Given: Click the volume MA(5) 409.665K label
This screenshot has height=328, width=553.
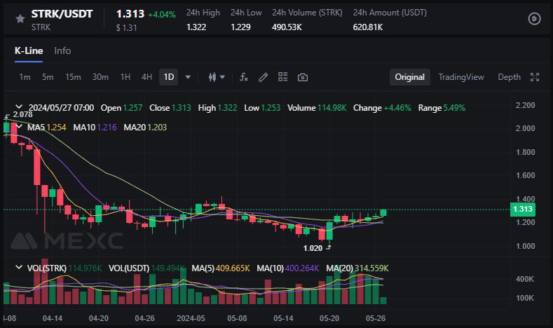Looking at the screenshot, I should click(x=221, y=268).
